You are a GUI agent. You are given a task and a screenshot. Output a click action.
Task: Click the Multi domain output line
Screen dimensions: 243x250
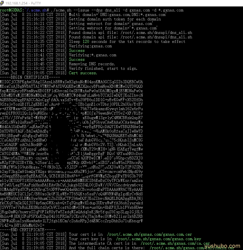117,15
